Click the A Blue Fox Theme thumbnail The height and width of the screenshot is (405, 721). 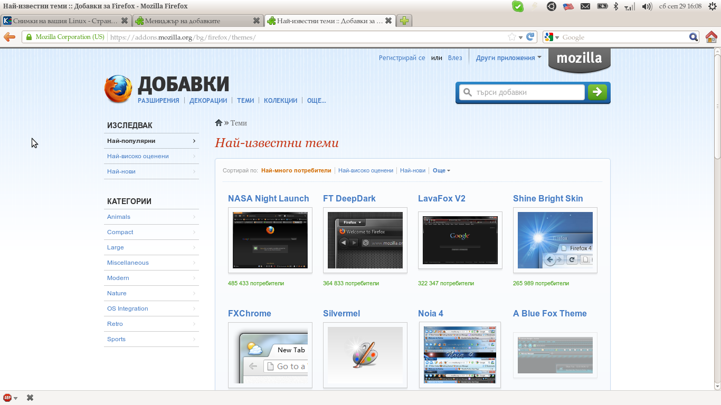(555, 355)
